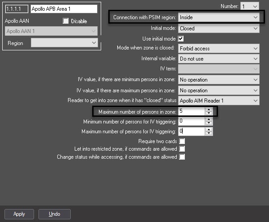Expand the Internal variable dropdown
Viewport: 269px width, 222px height.
click(219, 59)
